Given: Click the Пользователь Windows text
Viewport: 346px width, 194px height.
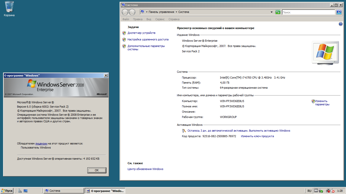Looking at the screenshot, I should click(36, 148).
